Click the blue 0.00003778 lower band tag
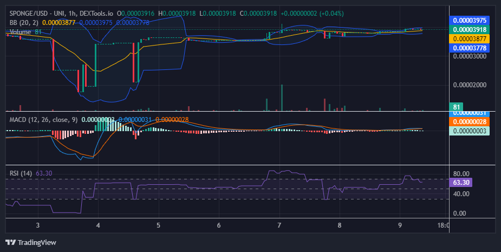This screenshot has width=501, height=252. [x=469, y=48]
